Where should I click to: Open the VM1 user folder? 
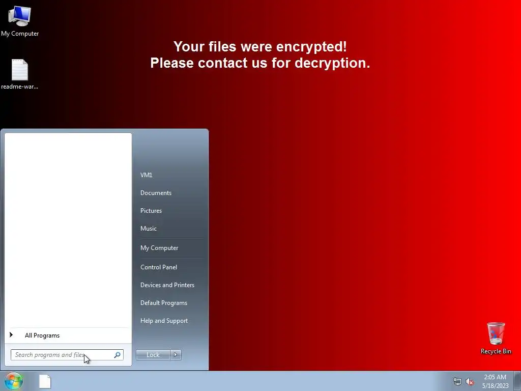146,175
